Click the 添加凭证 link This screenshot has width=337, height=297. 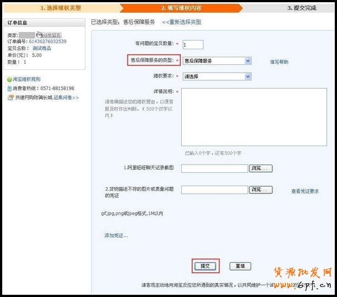click(x=116, y=235)
